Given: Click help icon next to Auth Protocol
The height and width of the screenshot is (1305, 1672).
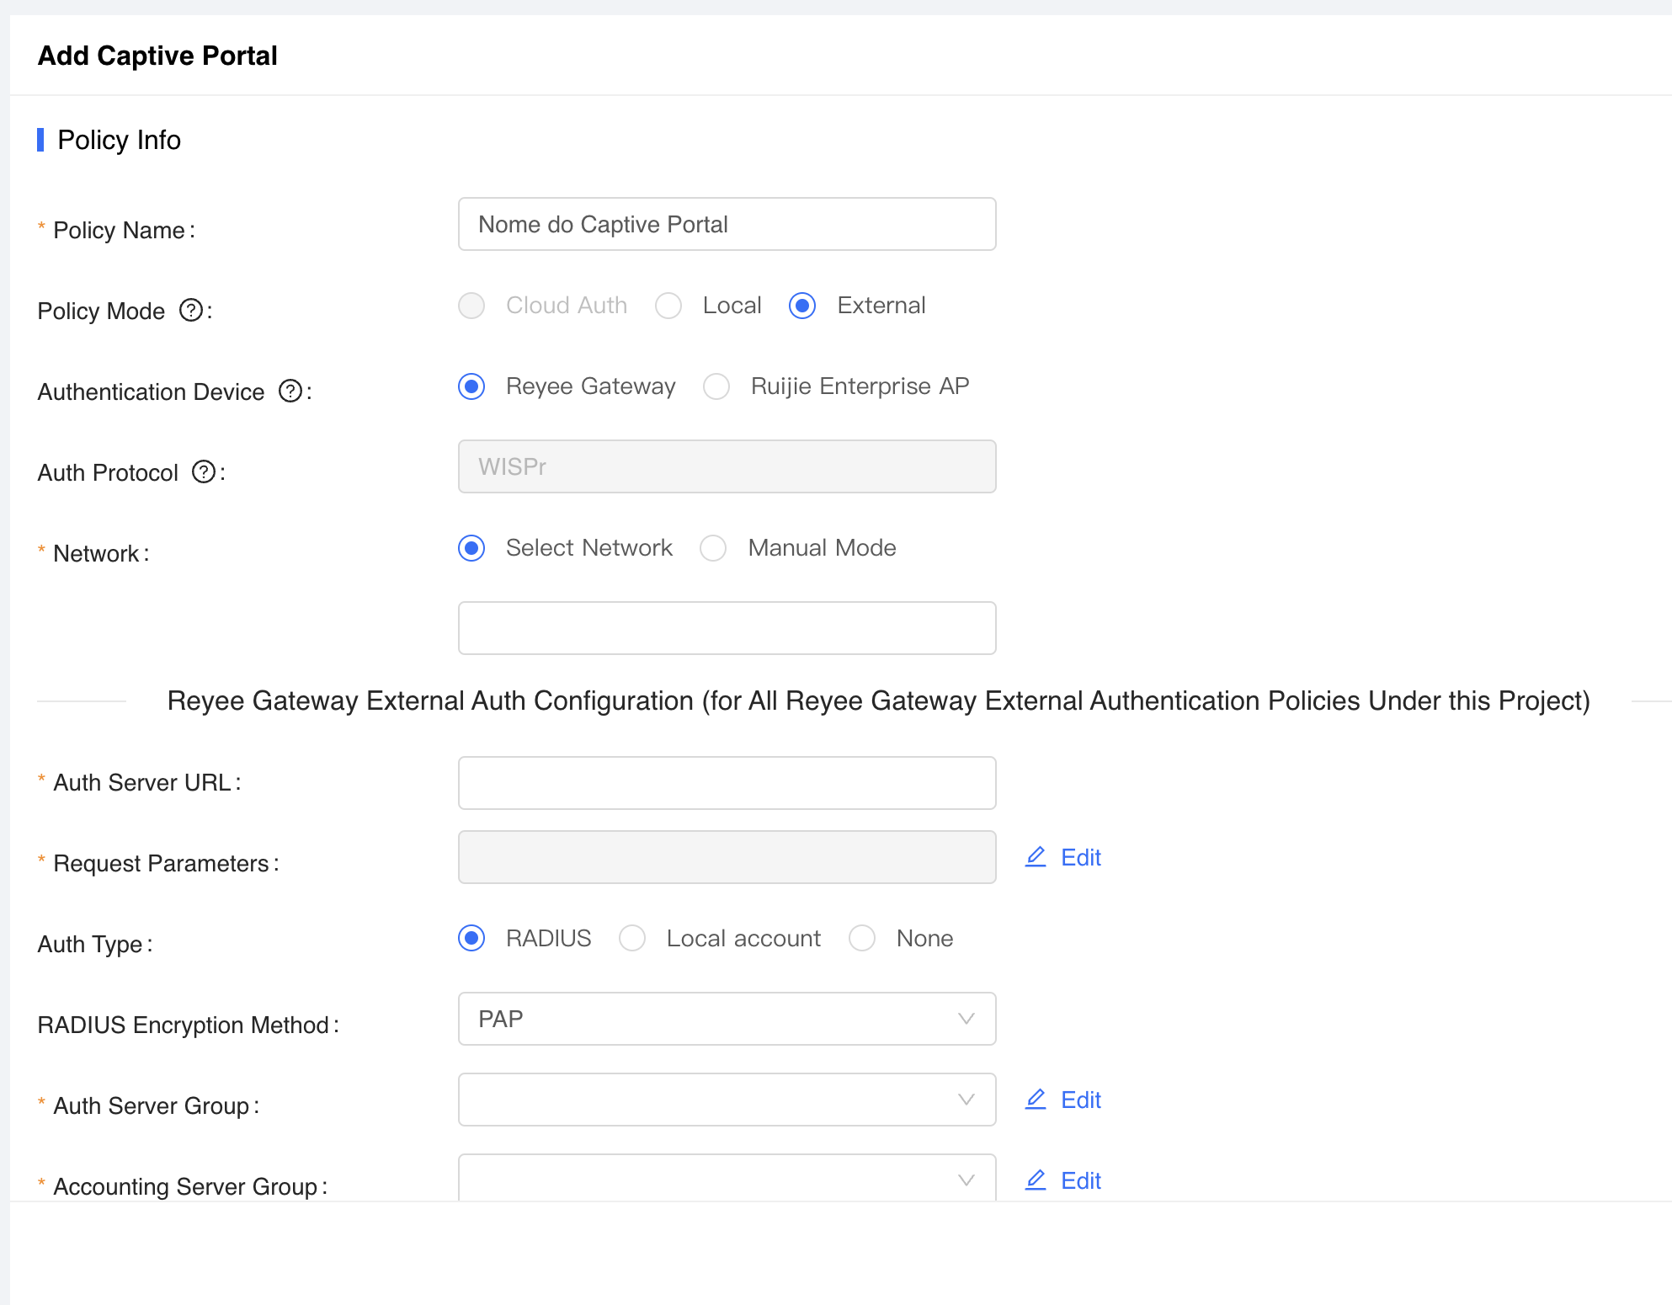Looking at the screenshot, I should (x=204, y=472).
